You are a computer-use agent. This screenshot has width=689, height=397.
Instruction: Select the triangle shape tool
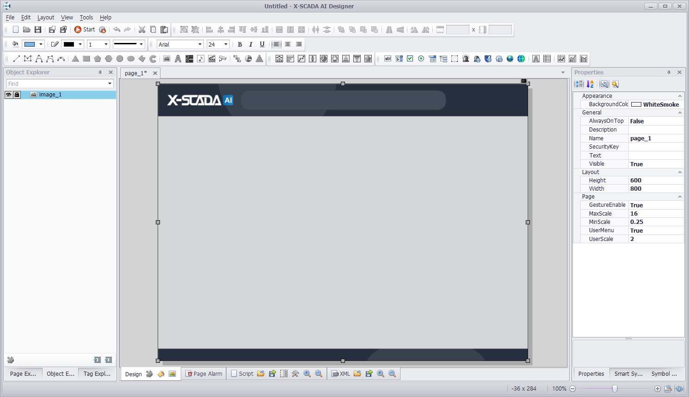click(75, 59)
